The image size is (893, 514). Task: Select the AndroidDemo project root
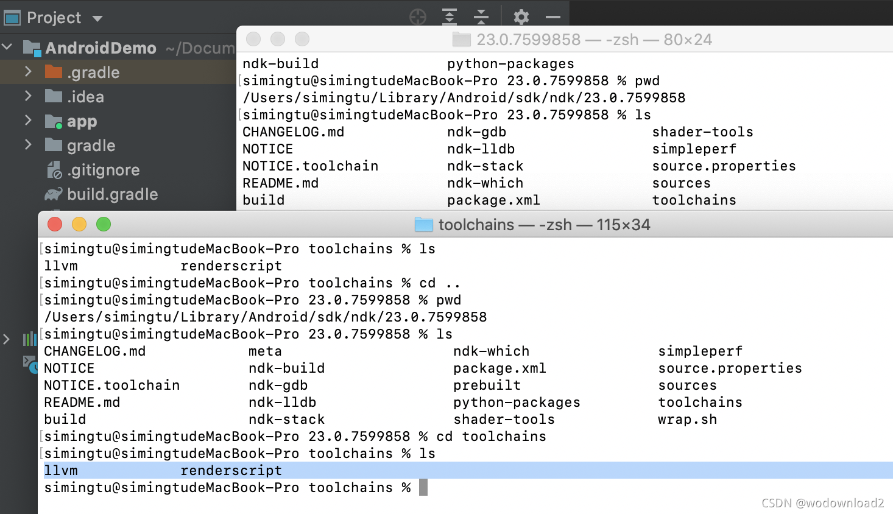[101, 48]
